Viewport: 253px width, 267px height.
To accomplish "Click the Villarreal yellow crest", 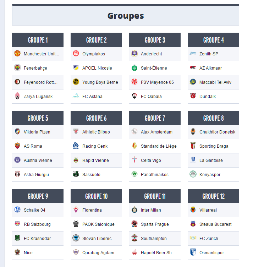I will tap(193, 209).
